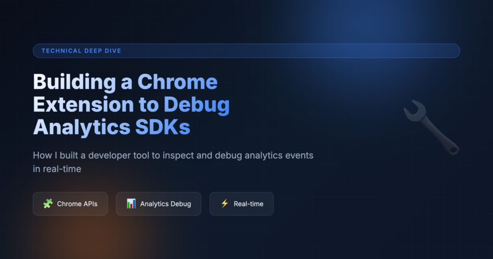Click the blue word "Chrome" in the title

coord(178,82)
